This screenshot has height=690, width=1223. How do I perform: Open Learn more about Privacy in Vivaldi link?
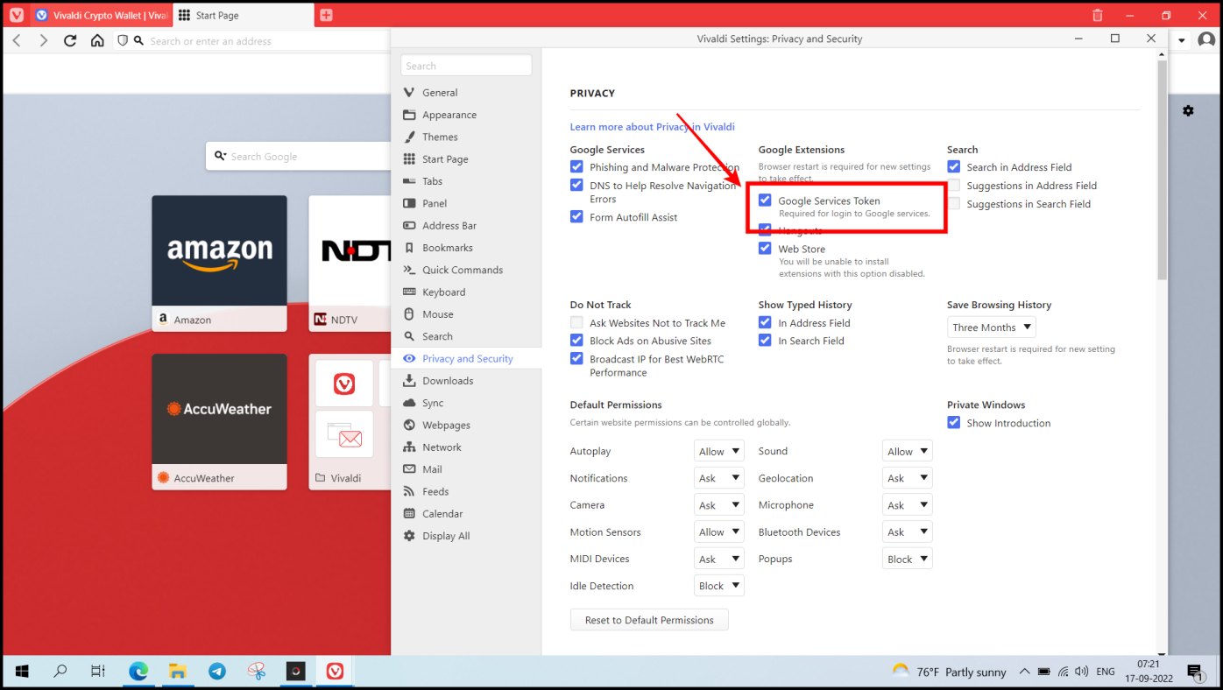coord(652,127)
